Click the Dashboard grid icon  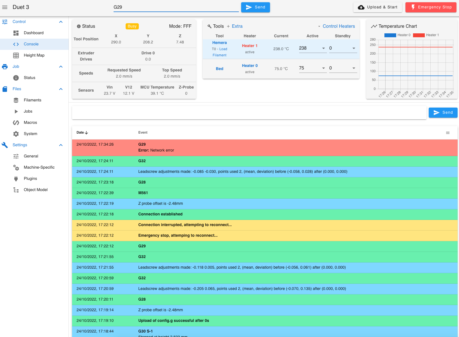click(x=16, y=33)
